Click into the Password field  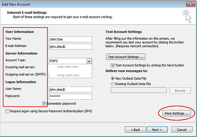(70, 97)
